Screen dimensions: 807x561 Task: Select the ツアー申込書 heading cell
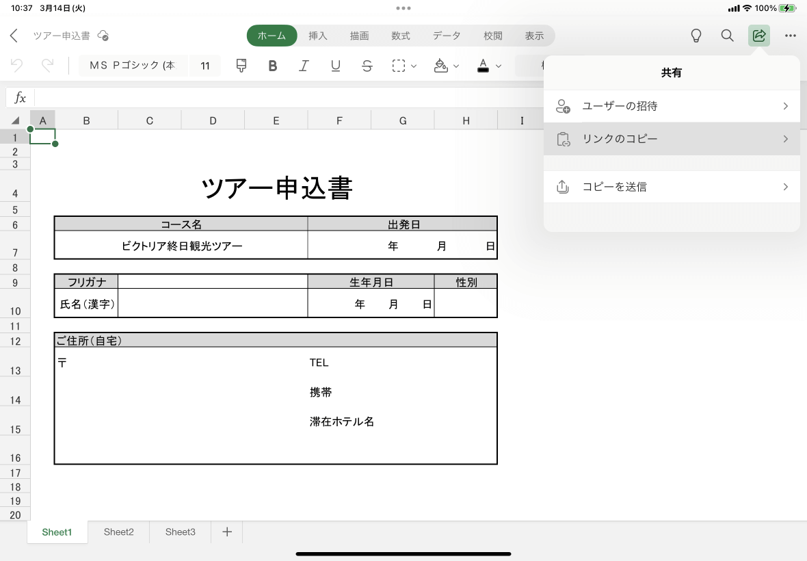276,188
